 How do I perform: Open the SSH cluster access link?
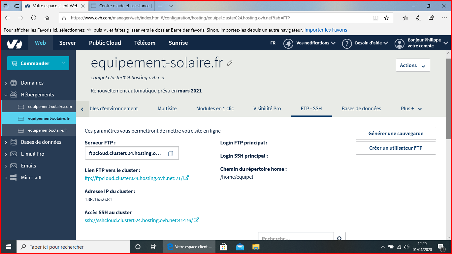pos(142,220)
